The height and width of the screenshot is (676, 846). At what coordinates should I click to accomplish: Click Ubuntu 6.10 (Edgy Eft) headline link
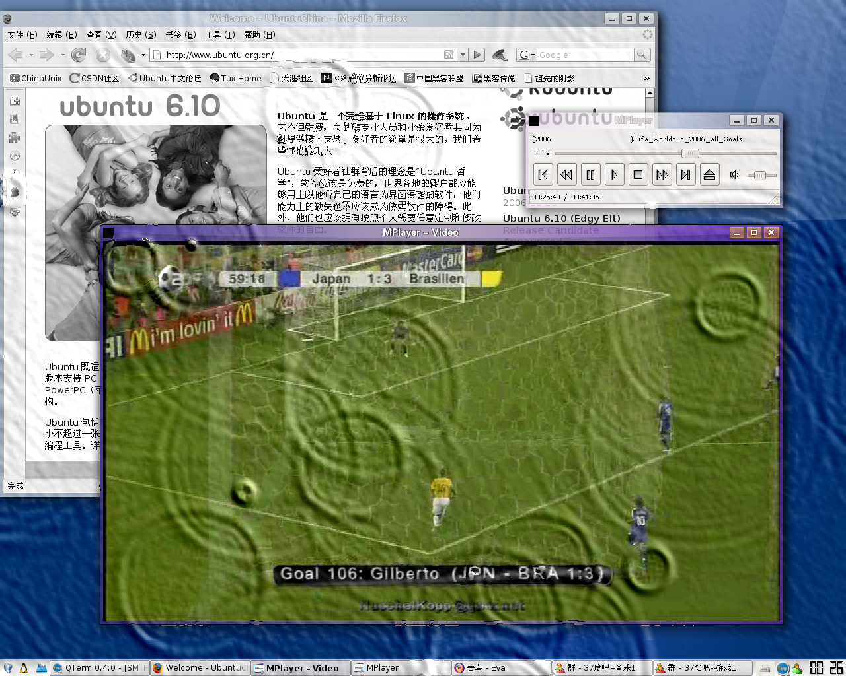[562, 219]
